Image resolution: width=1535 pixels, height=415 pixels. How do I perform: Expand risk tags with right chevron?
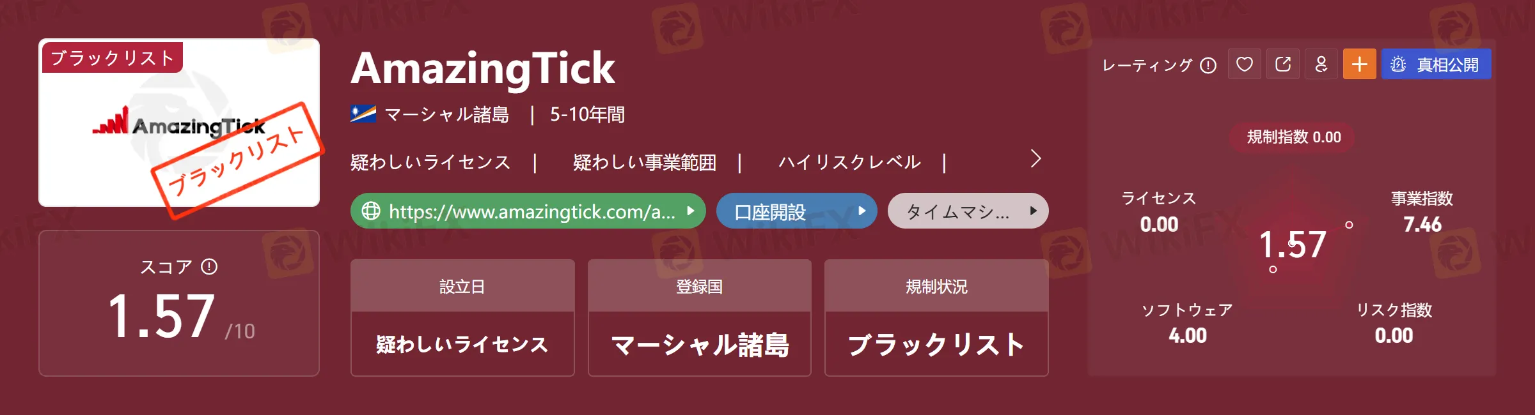[x=1036, y=158]
